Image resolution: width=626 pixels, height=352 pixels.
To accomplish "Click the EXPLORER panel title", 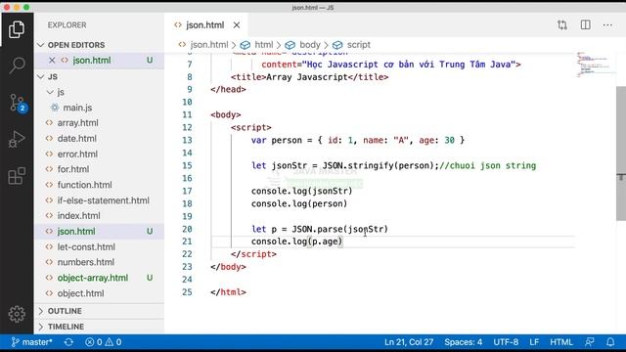I will click(x=67, y=25).
